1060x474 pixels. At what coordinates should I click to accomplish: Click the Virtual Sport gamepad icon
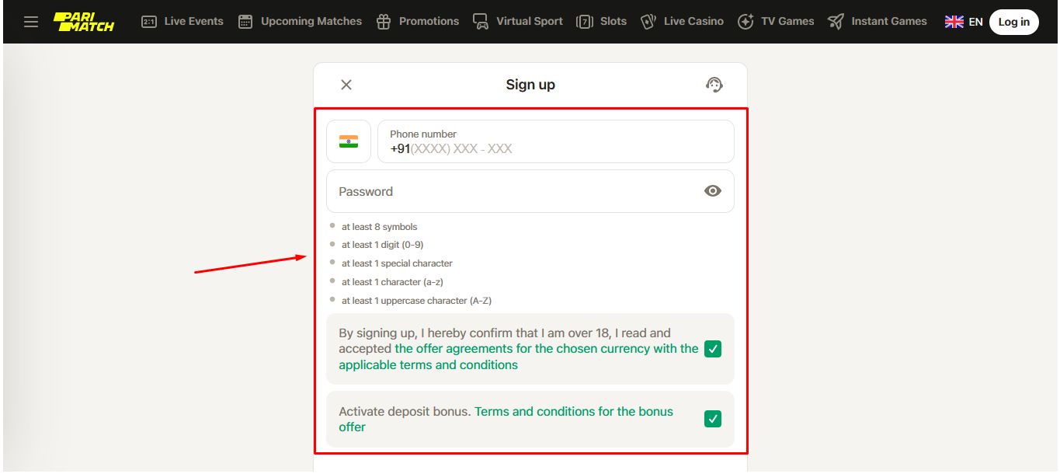pyautogui.click(x=481, y=22)
